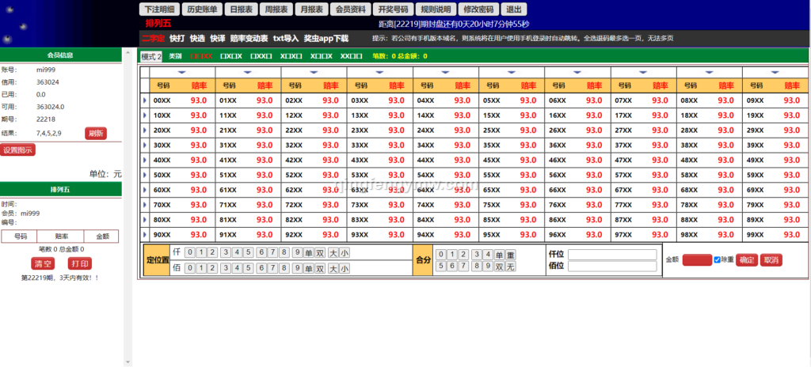Click the row arrow beside 00XX
Image resolution: width=811 pixels, height=367 pixels.
pos(145,100)
